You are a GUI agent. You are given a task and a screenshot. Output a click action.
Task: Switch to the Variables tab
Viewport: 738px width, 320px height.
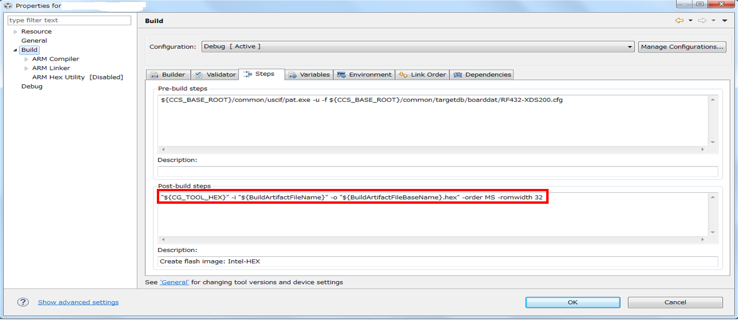[x=309, y=75]
